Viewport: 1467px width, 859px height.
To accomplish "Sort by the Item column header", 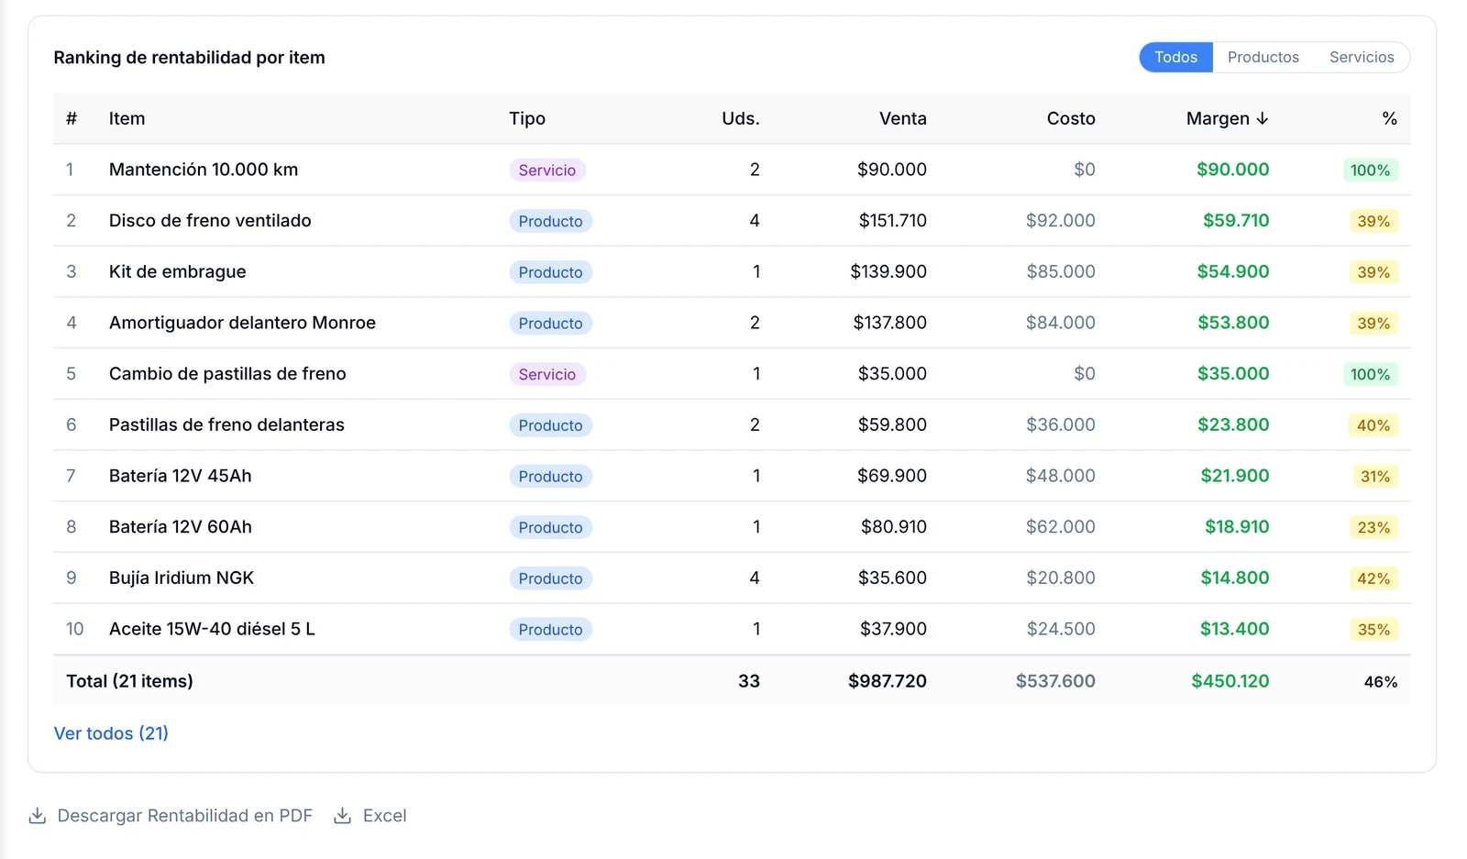I will [127, 118].
